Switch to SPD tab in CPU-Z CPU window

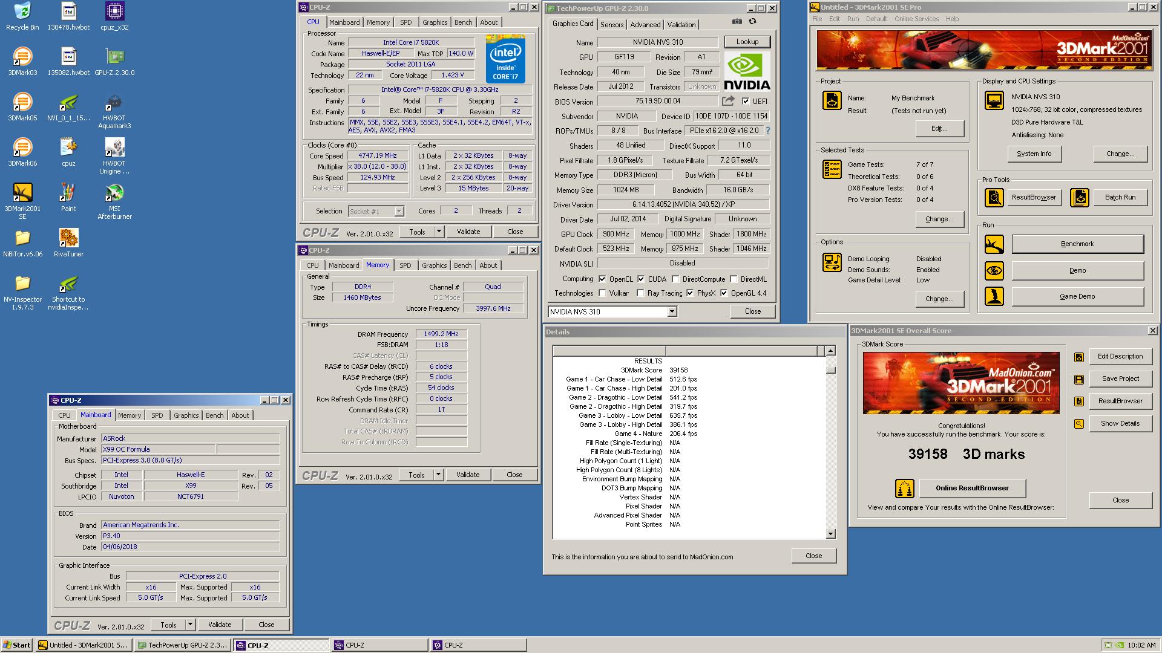pos(405,22)
